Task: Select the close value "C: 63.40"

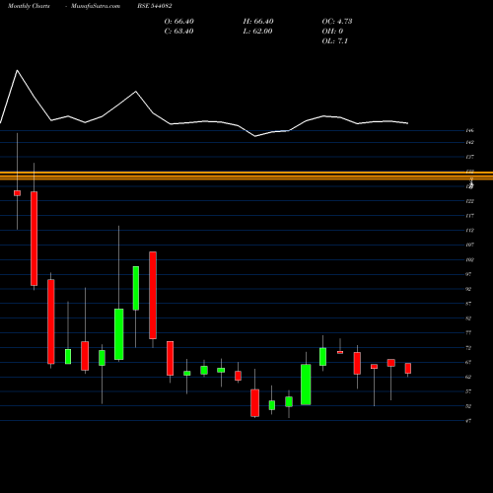Action: 178,32
